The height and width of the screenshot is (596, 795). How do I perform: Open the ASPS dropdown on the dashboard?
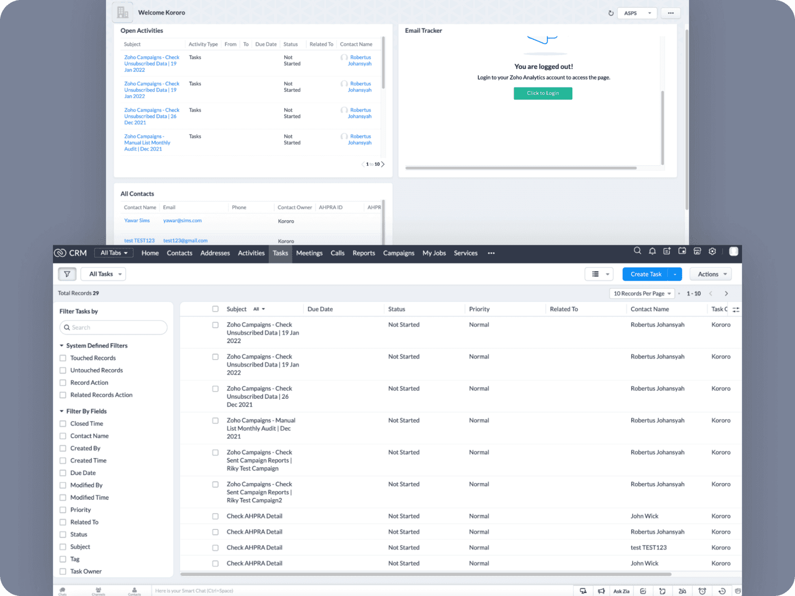pyautogui.click(x=638, y=13)
